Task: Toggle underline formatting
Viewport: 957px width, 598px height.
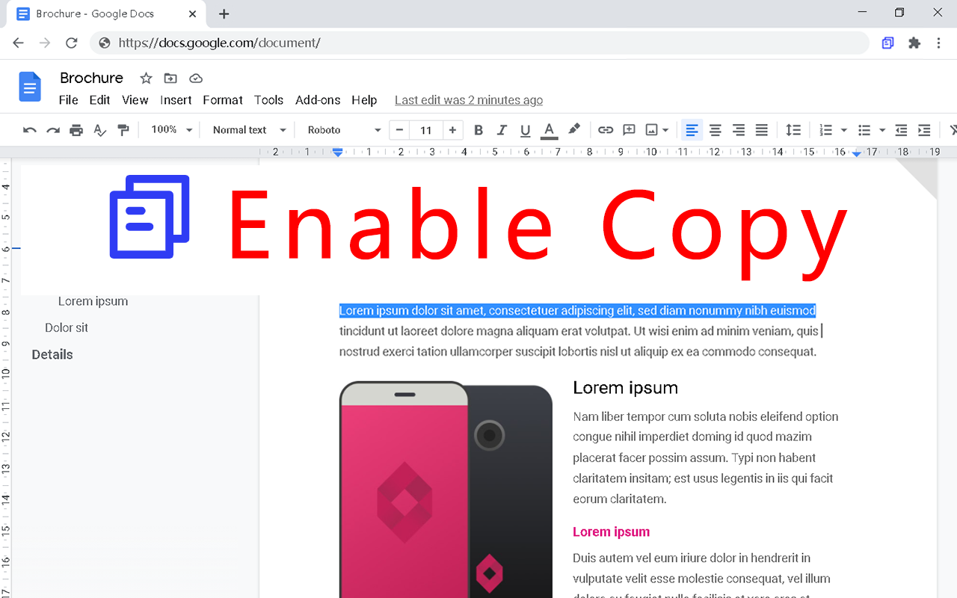Action: coord(525,130)
